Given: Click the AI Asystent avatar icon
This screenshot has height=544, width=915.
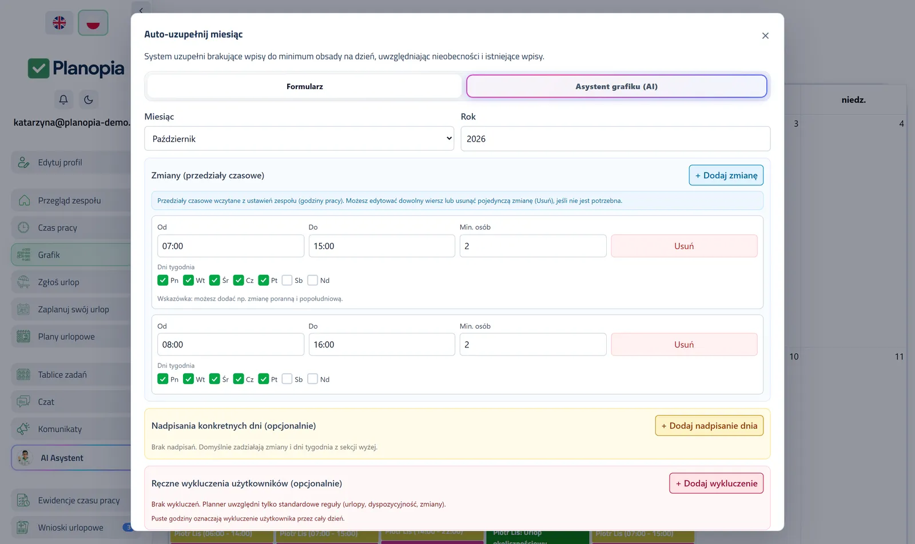Looking at the screenshot, I should [25, 458].
